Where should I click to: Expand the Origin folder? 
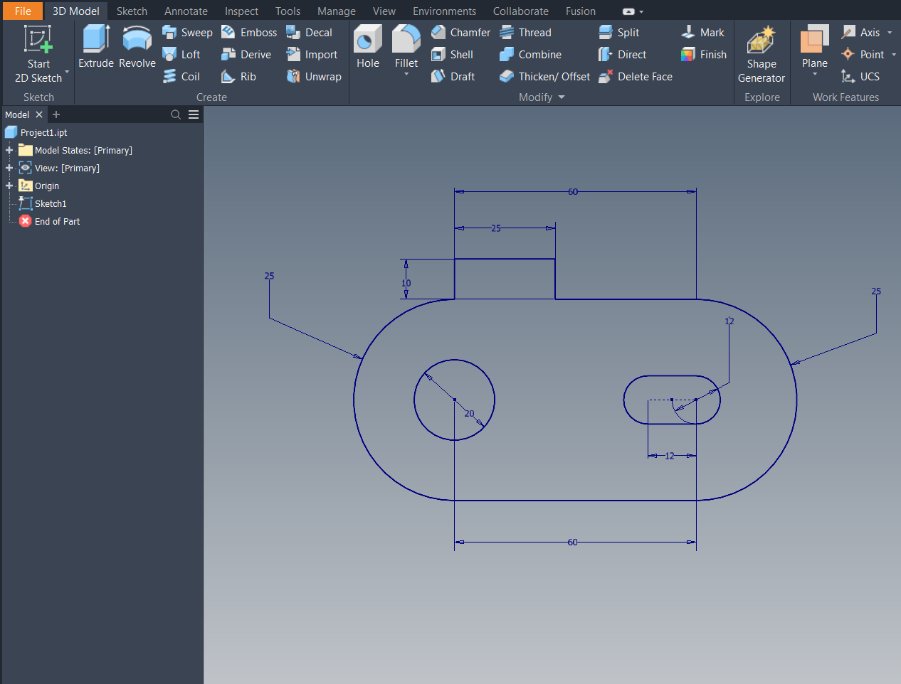[9, 186]
